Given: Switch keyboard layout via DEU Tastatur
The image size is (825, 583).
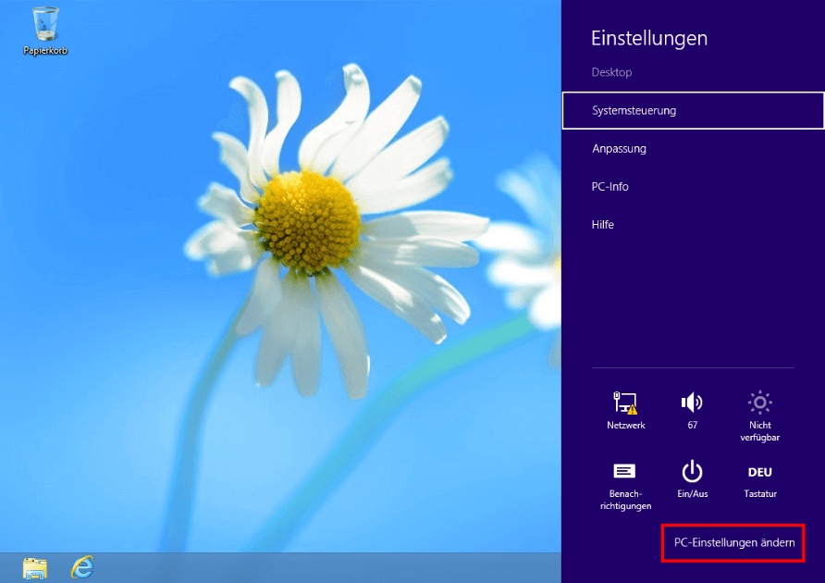Looking at the screenshot, I should 759,480.
